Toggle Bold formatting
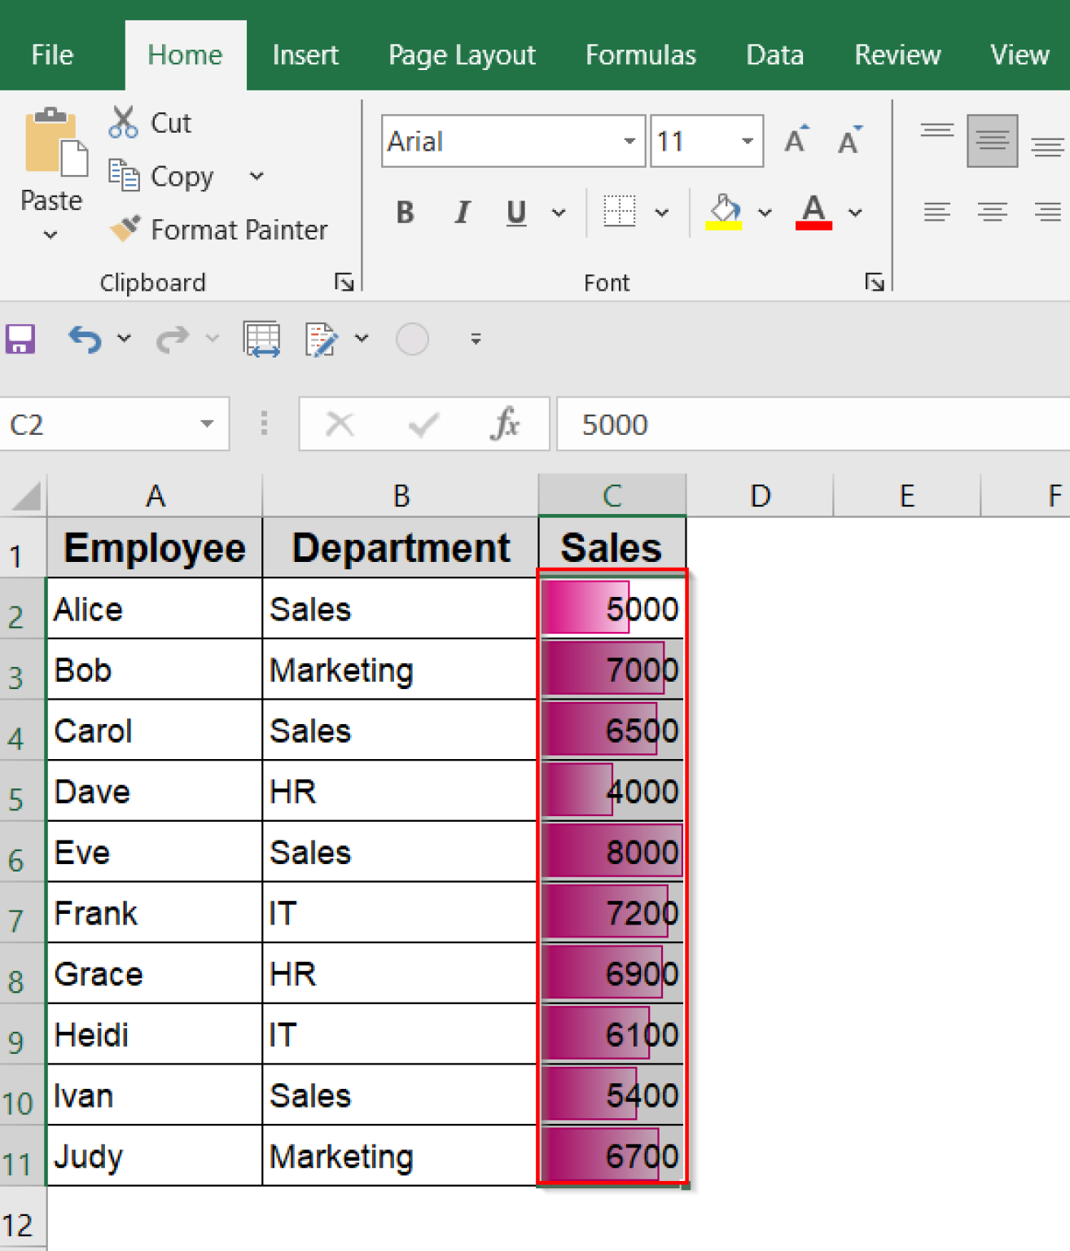 [x=405, y=213]
